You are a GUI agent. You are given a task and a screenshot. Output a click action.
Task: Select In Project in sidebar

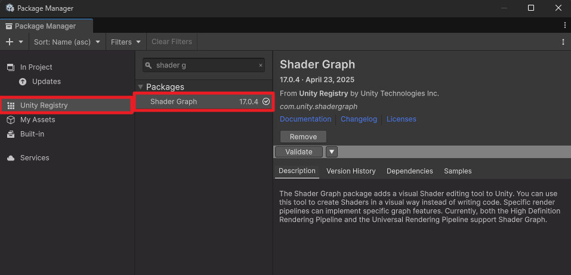[36, 67]
